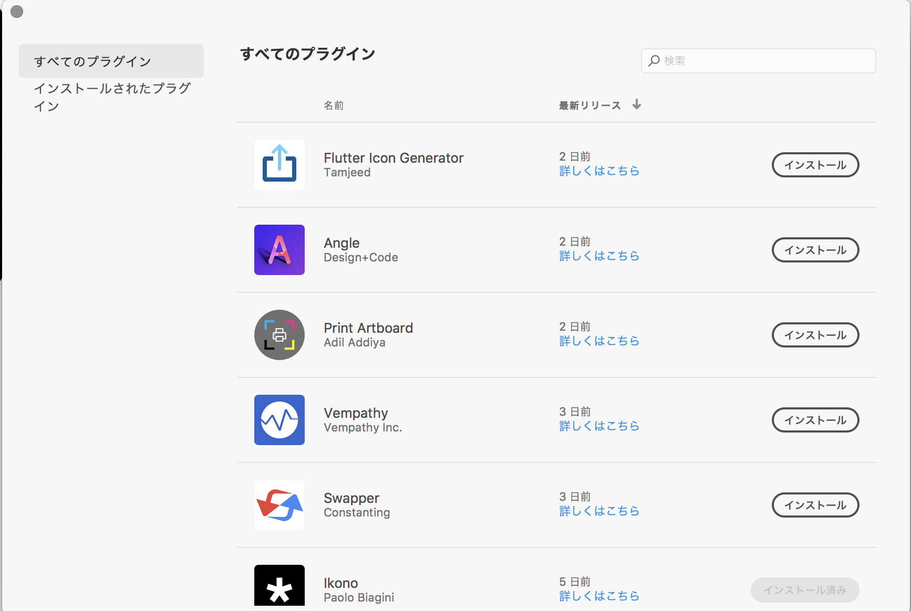
Task: Open 詳しくはこちら link for Swapper
Action: click(599, 511)
